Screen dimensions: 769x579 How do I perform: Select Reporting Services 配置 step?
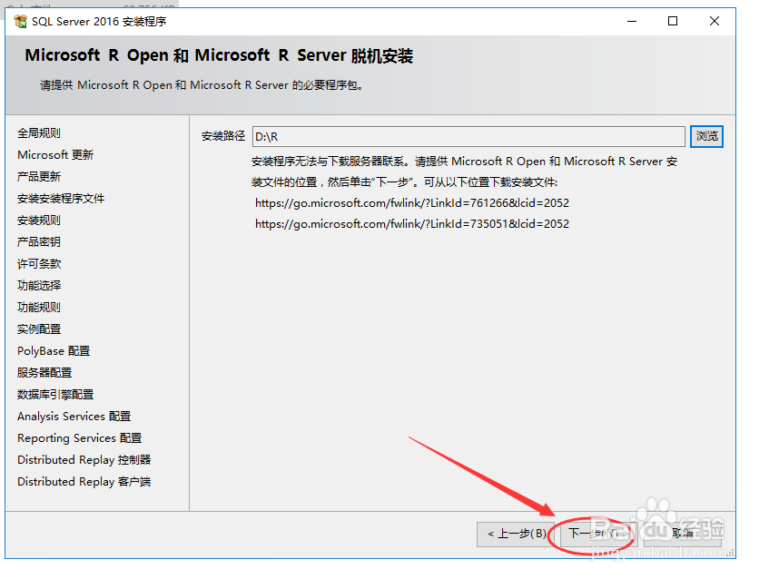(80, 437)
